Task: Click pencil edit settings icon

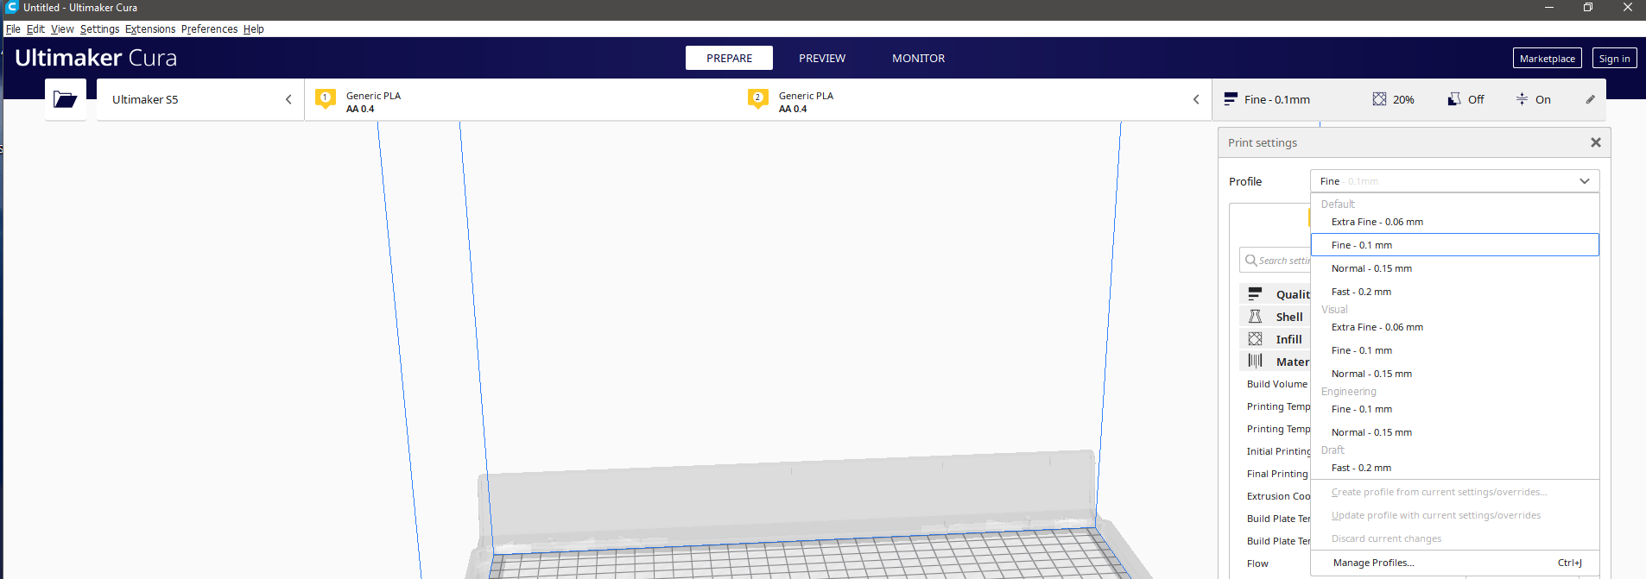Action: point(1590,99)
